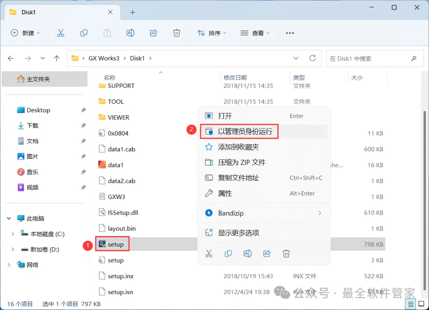Go forward with the right arrow

28,58
